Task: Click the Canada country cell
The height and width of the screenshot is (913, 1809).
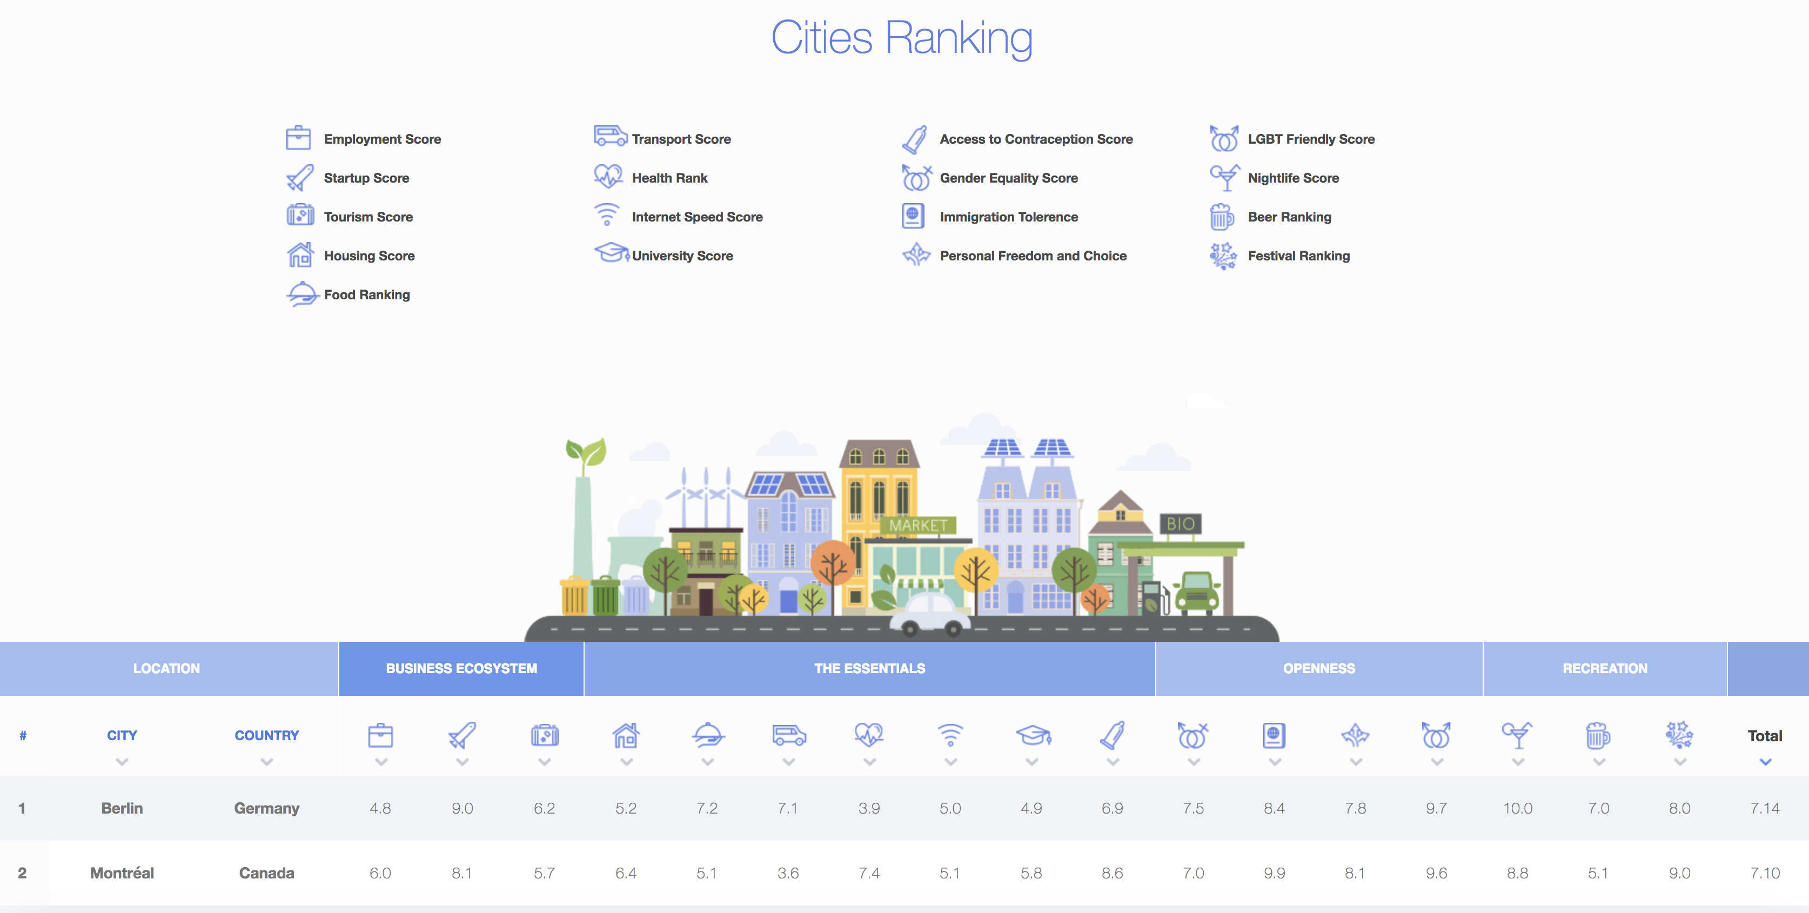Action: tap(267, 873)
